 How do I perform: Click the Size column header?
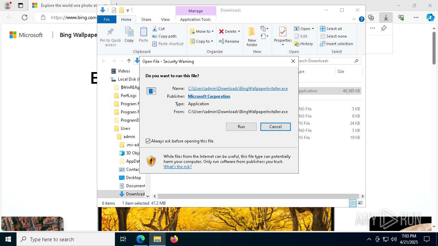348,71
